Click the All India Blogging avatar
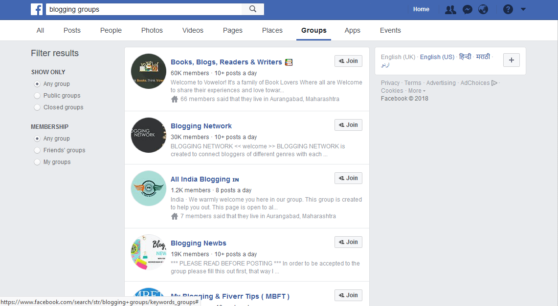558x306 pixels. [149, 188]
